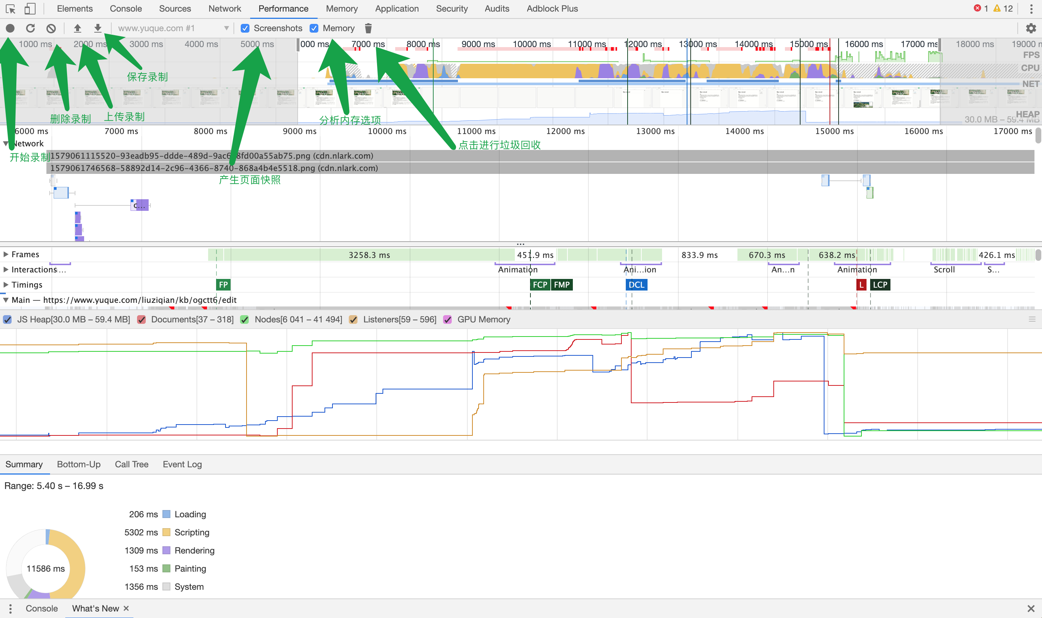Select the inspect element cursor icon

coord(11,9)
